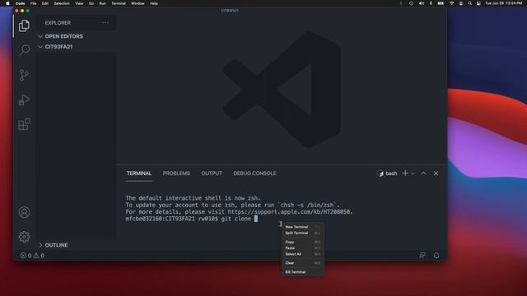
Task: Open the Source Control view
Action: pyautogui.click(x=24, y=75)
